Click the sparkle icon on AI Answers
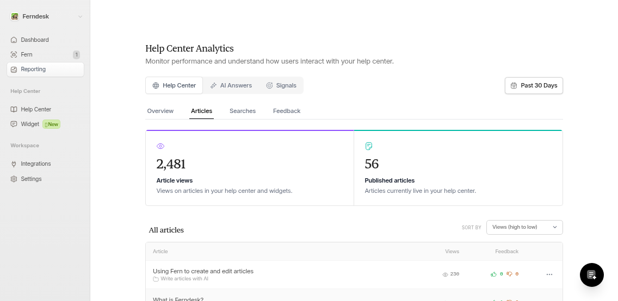This screenshot has height=301, width=618. [x=213, y=85]
